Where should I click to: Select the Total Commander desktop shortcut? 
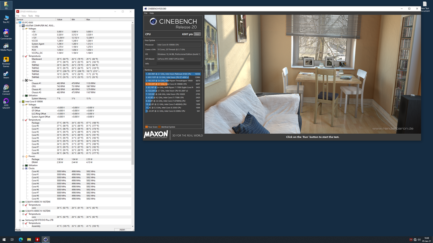pyautogui.click(x=6, y=34)
